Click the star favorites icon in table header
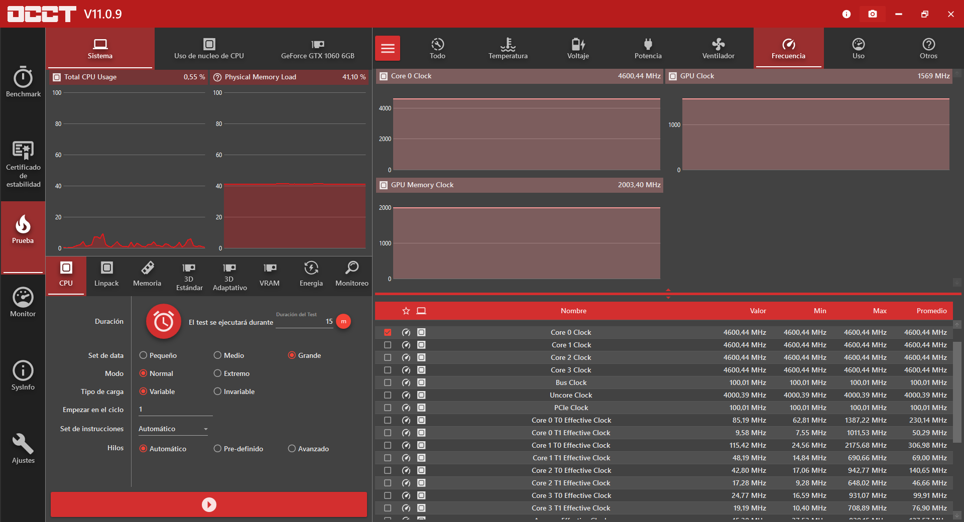Viewport: 964px width, 522px height. 406,311
